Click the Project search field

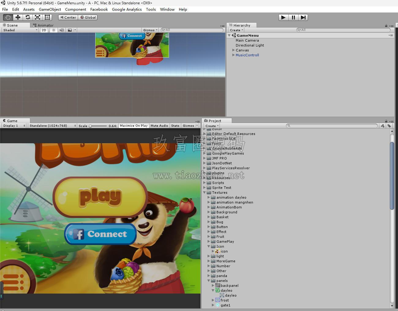point(332,126)
